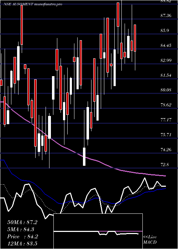Click the 74.26 price axis label

point(166,150)
